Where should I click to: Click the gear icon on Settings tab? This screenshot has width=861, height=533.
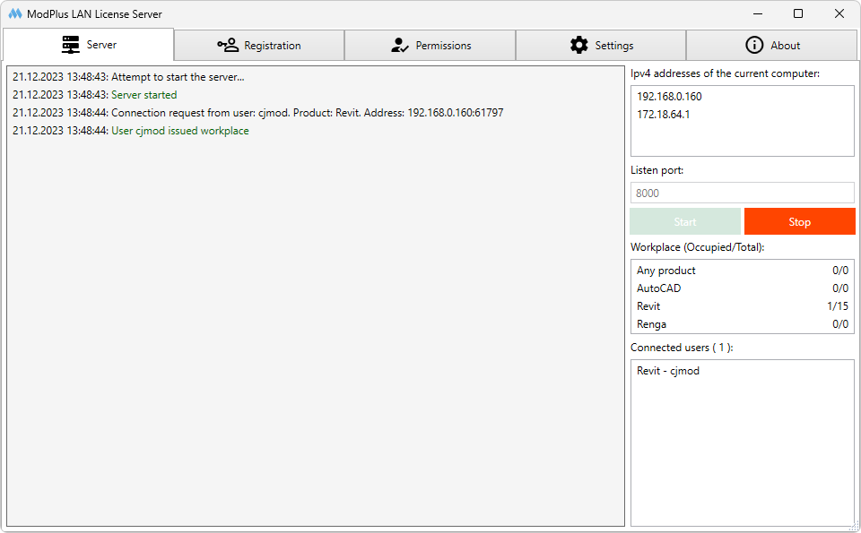click(x=579, y=46)
